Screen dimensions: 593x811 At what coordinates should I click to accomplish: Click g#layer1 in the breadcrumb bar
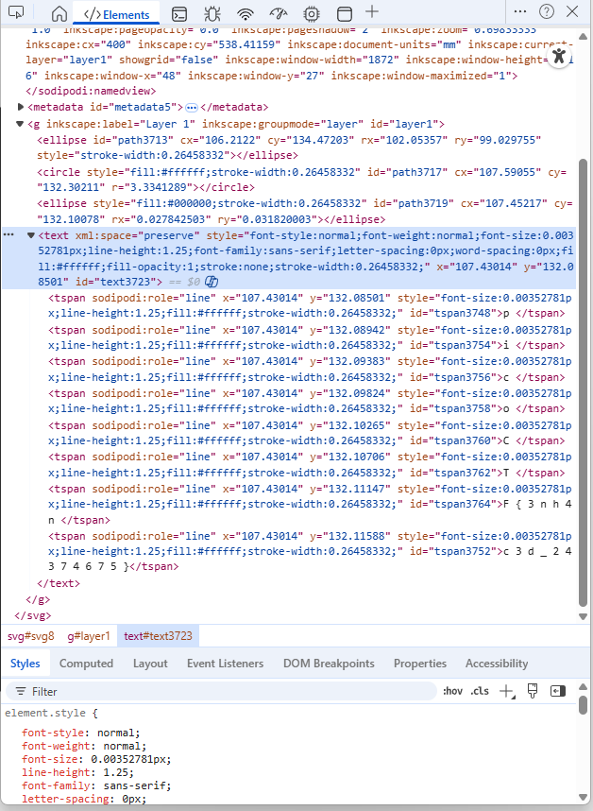click(89, 636)
